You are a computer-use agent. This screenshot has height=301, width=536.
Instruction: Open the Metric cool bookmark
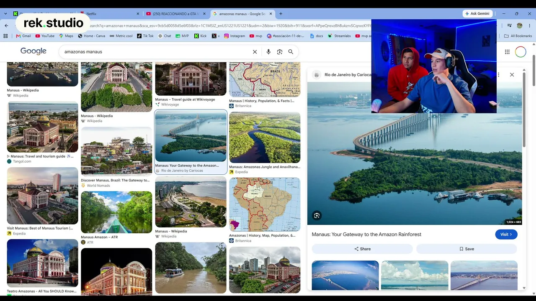pos(121,36)
